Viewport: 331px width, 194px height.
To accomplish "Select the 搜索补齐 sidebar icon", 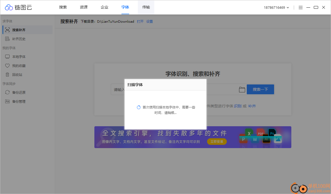I will point(7,30).
